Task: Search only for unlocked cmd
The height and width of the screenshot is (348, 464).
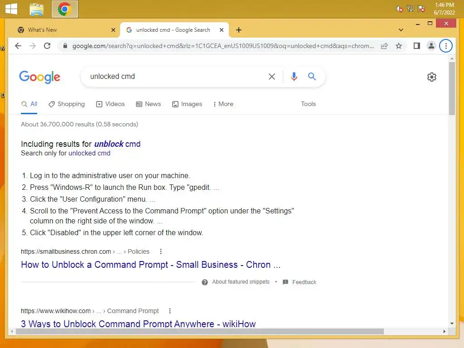Action: coord(89,153)
